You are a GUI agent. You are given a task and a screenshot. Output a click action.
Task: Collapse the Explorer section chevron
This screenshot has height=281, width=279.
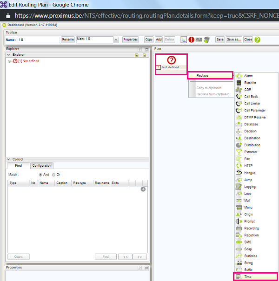[x=8, y=55]
